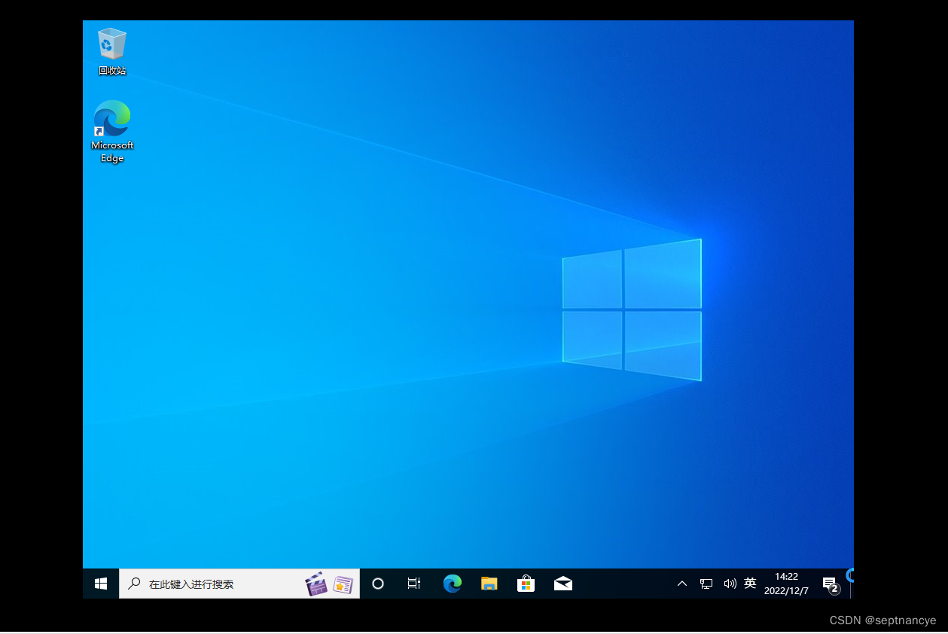Click the taskbar search box
948x634 pixels.
pos(239,584)
